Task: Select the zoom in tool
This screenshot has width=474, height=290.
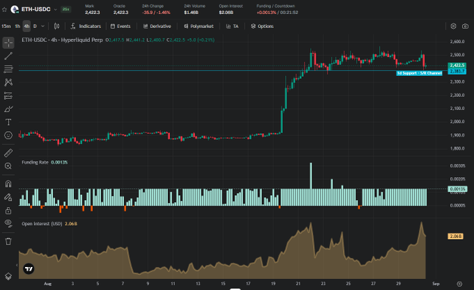Action: pyautogui.click(x=8, y=166)
